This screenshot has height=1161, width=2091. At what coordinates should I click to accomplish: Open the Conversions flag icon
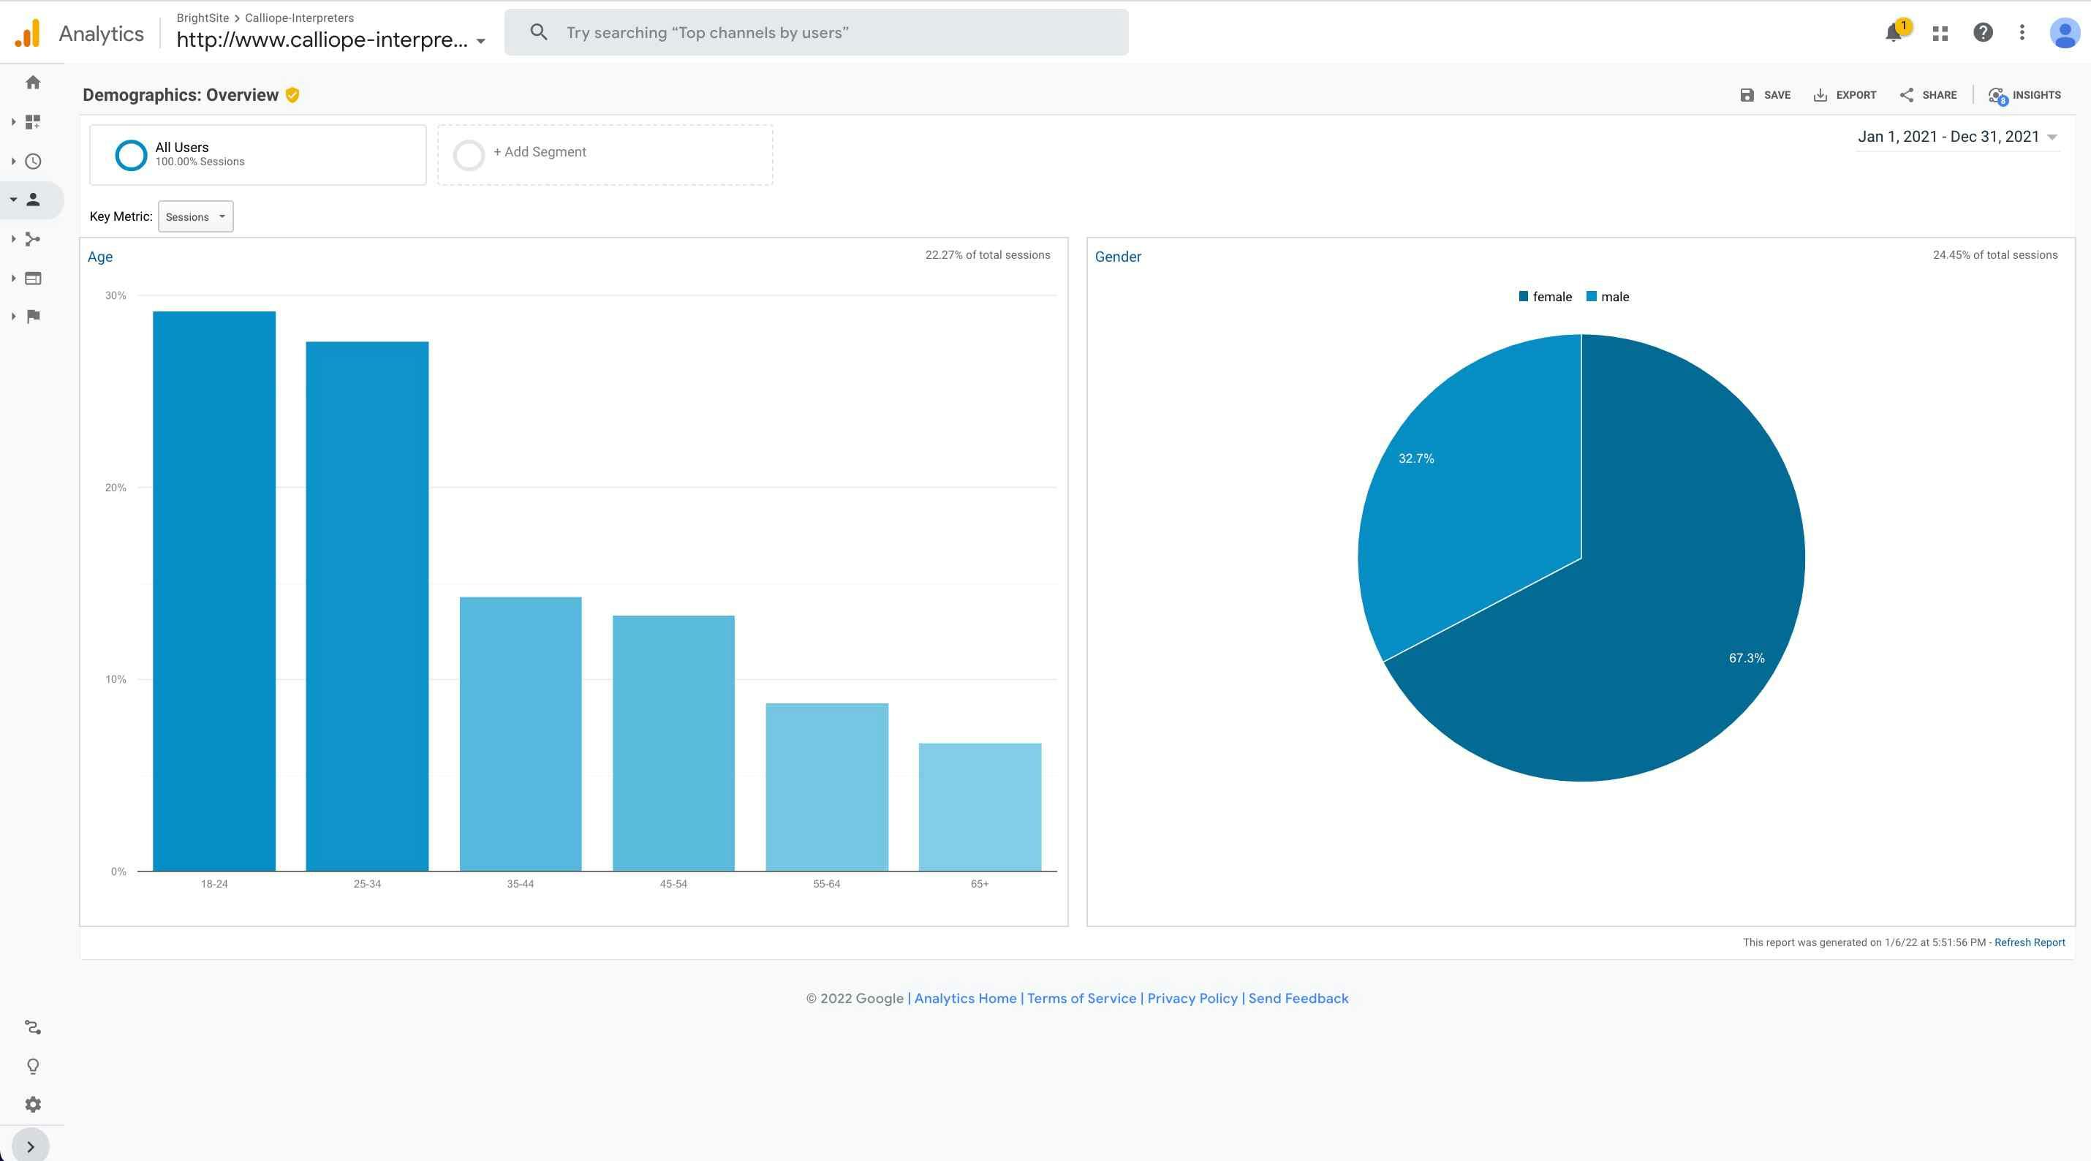pyautogui.click(x=34, y=317)
